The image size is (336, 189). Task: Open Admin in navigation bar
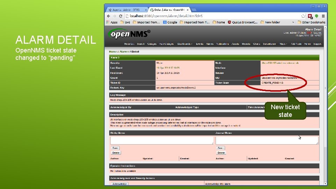(307, 44)
